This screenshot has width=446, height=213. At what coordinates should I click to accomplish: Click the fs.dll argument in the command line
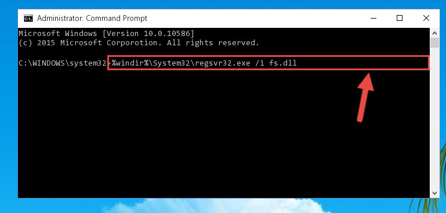283,63
